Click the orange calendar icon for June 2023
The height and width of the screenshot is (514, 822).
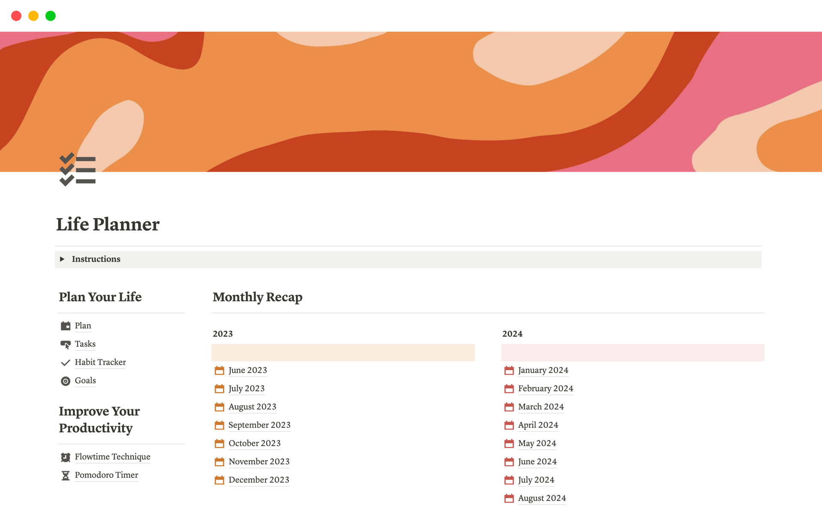tap(219, 371)
